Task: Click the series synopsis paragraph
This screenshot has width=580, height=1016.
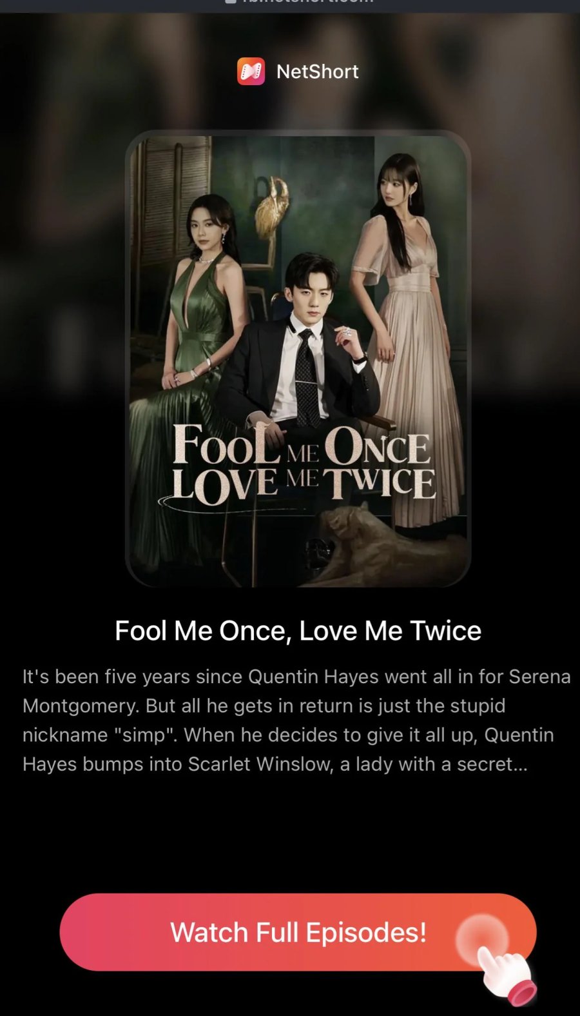Action: [x=296, y=720]
